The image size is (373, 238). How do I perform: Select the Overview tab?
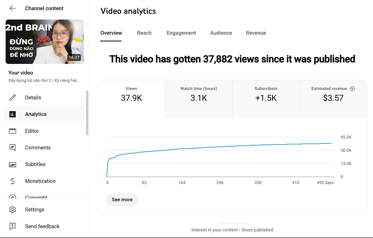click(x=111, y=33)
